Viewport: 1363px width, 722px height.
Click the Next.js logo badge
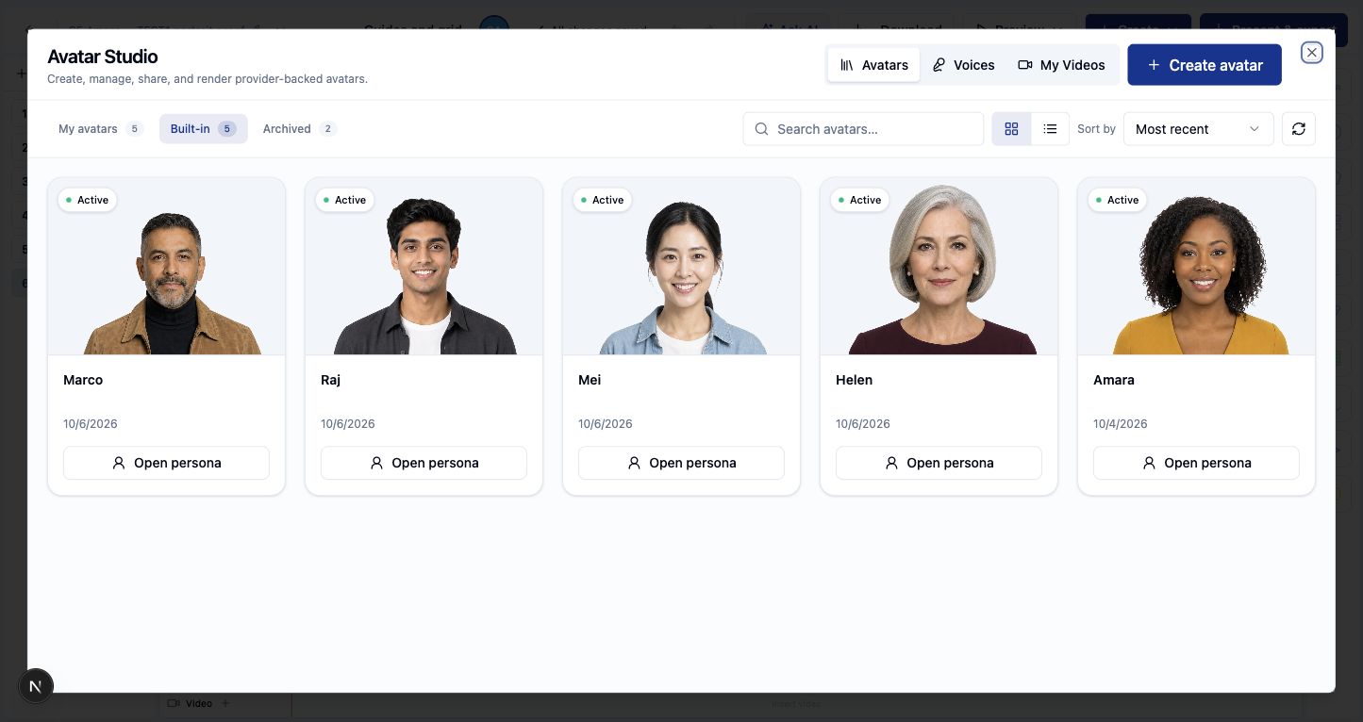(36, 686)
